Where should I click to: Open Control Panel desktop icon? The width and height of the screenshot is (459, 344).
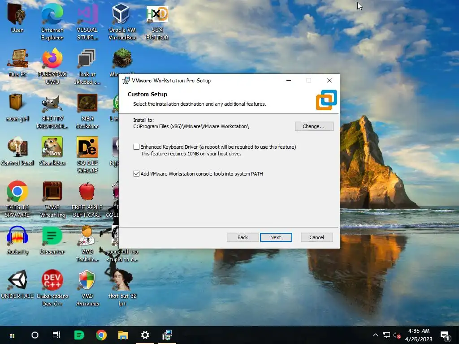tap(17, 151)
